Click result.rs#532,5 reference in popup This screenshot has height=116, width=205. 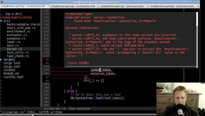(86, 45)
